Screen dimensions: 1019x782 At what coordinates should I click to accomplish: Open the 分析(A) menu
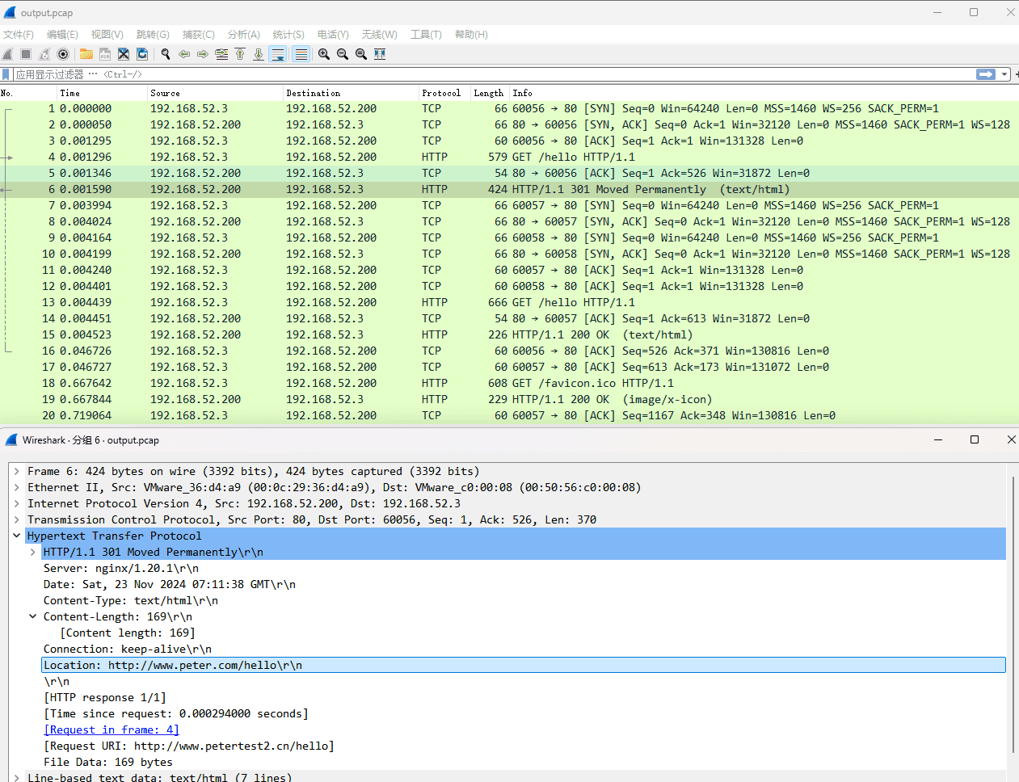pyautogui.click(x=243, y=34)
